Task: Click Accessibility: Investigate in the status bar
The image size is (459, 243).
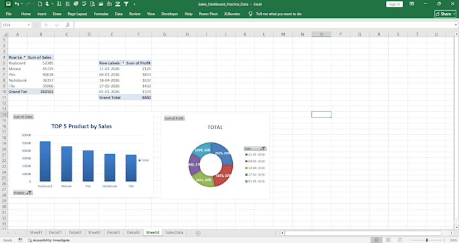Action: [49, 240]
